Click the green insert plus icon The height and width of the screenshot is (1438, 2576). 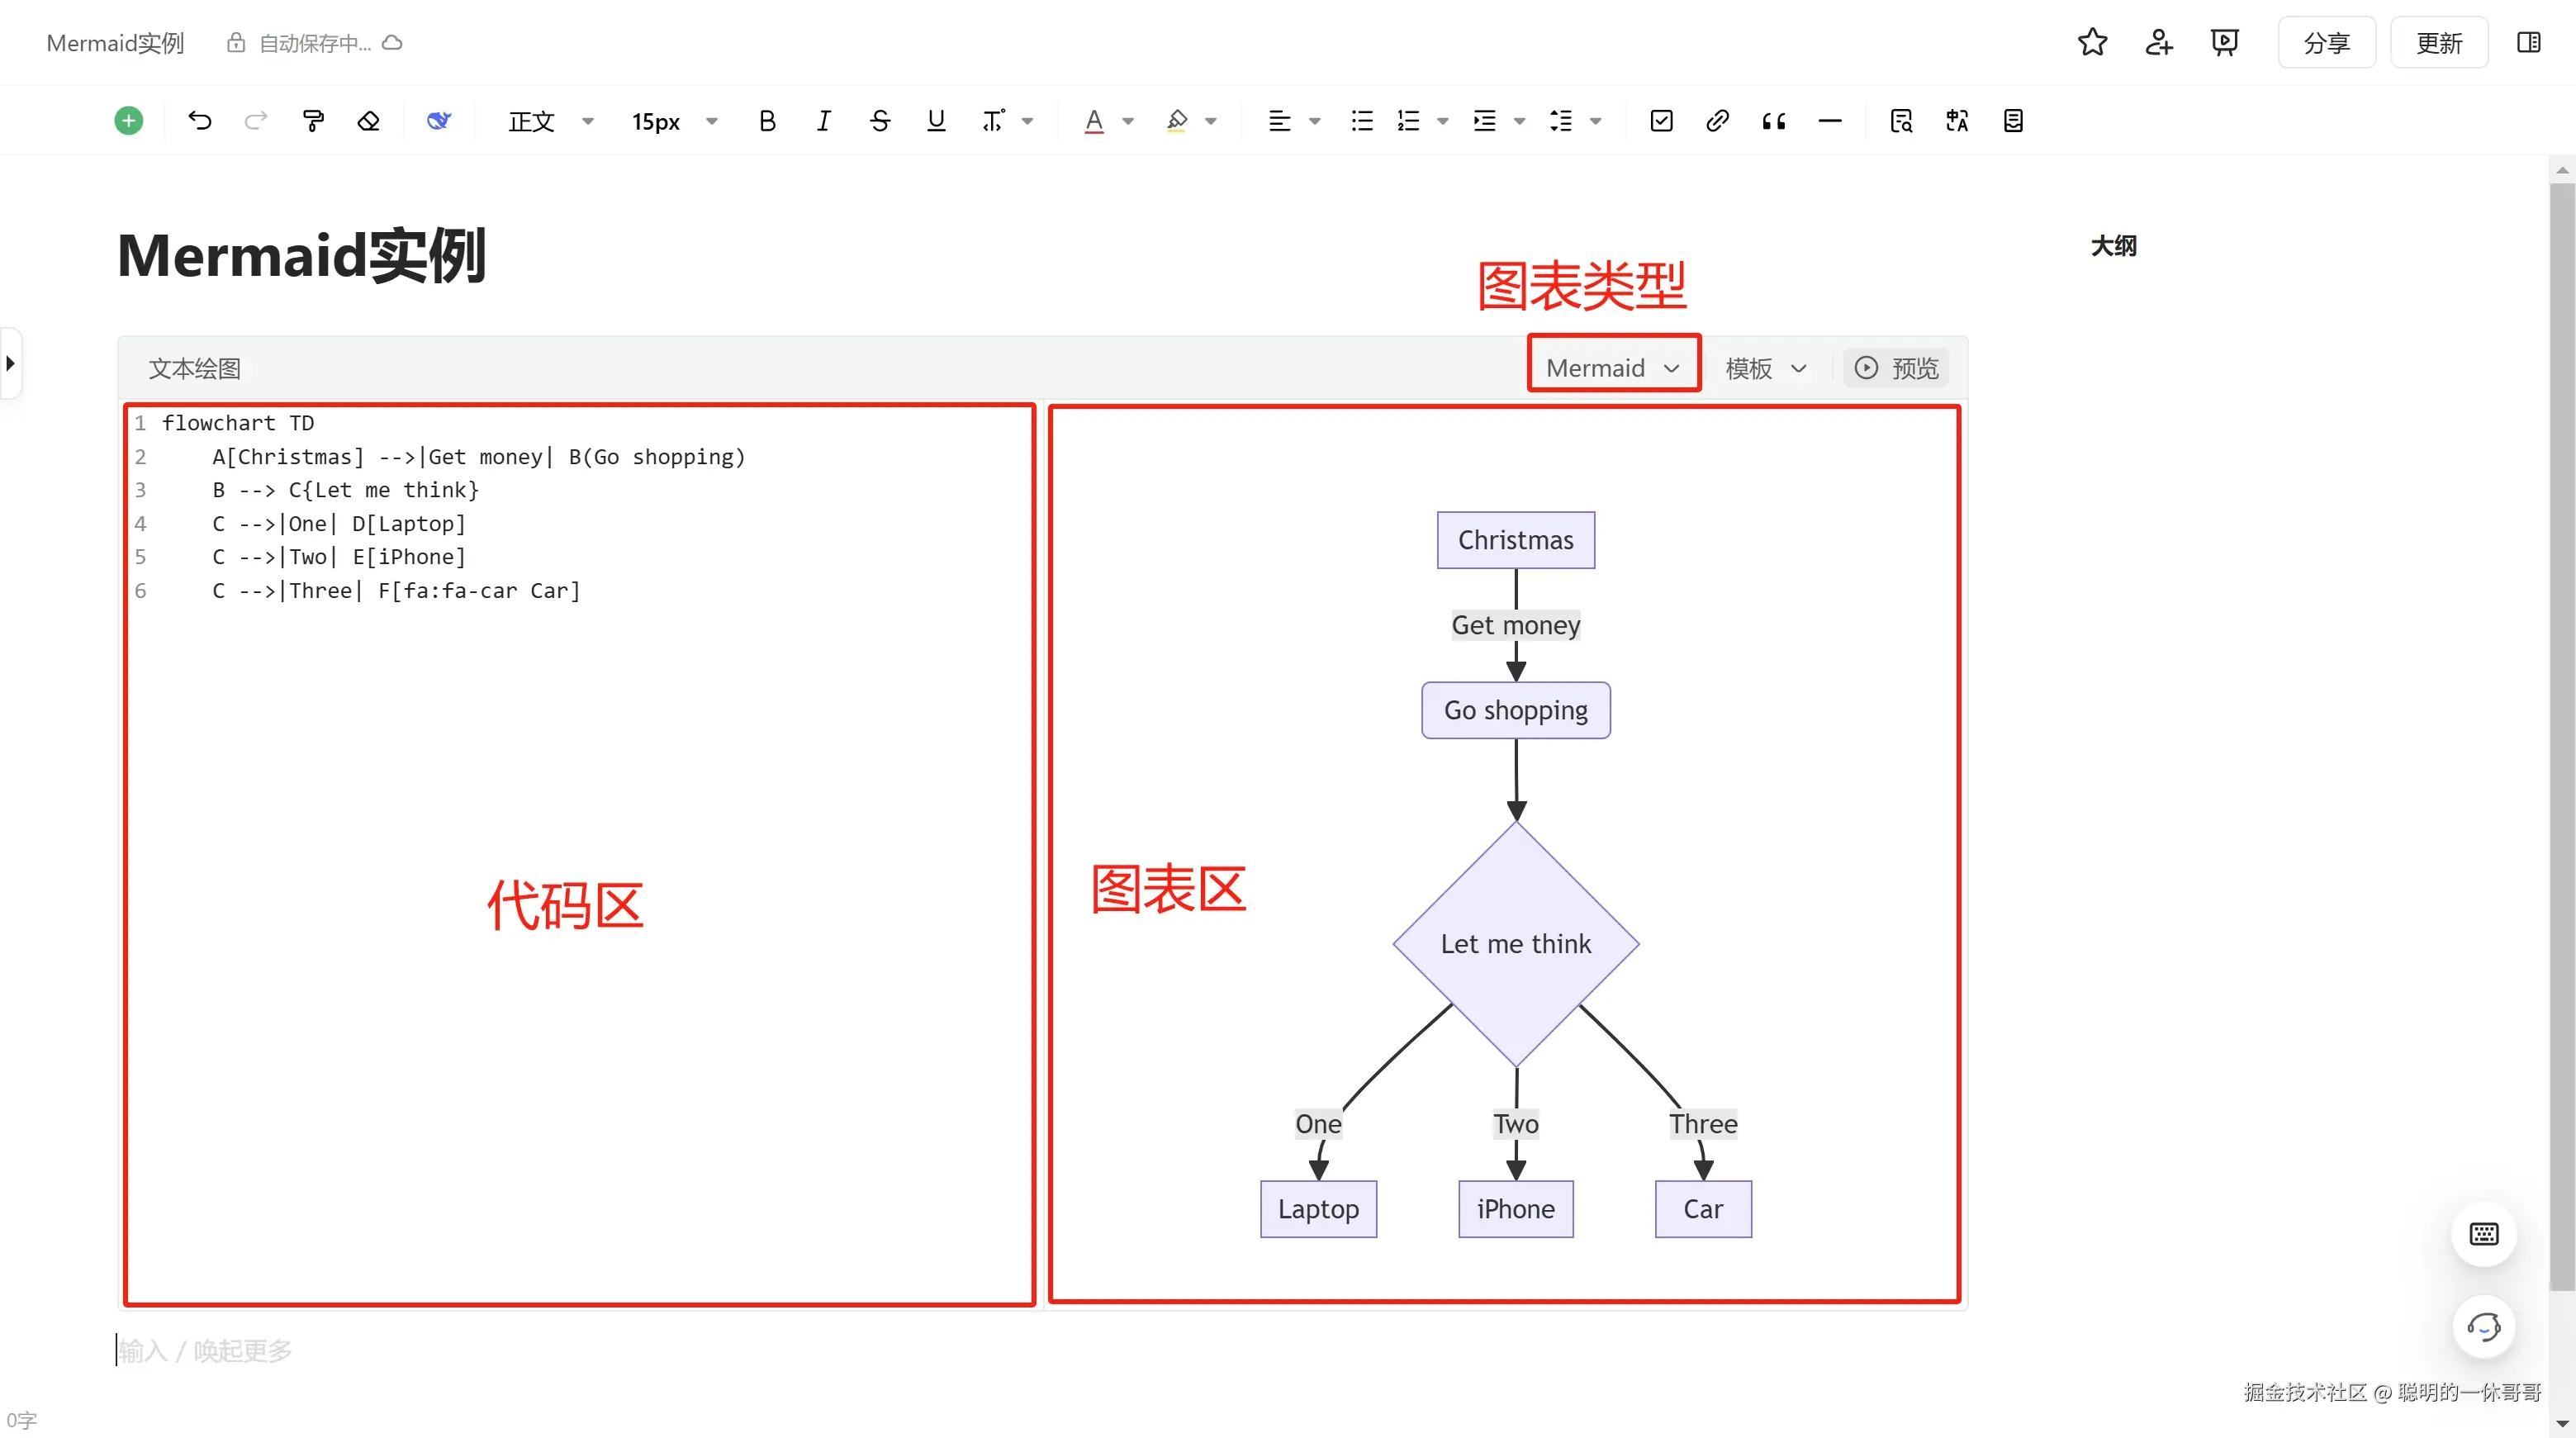[128, 121]
